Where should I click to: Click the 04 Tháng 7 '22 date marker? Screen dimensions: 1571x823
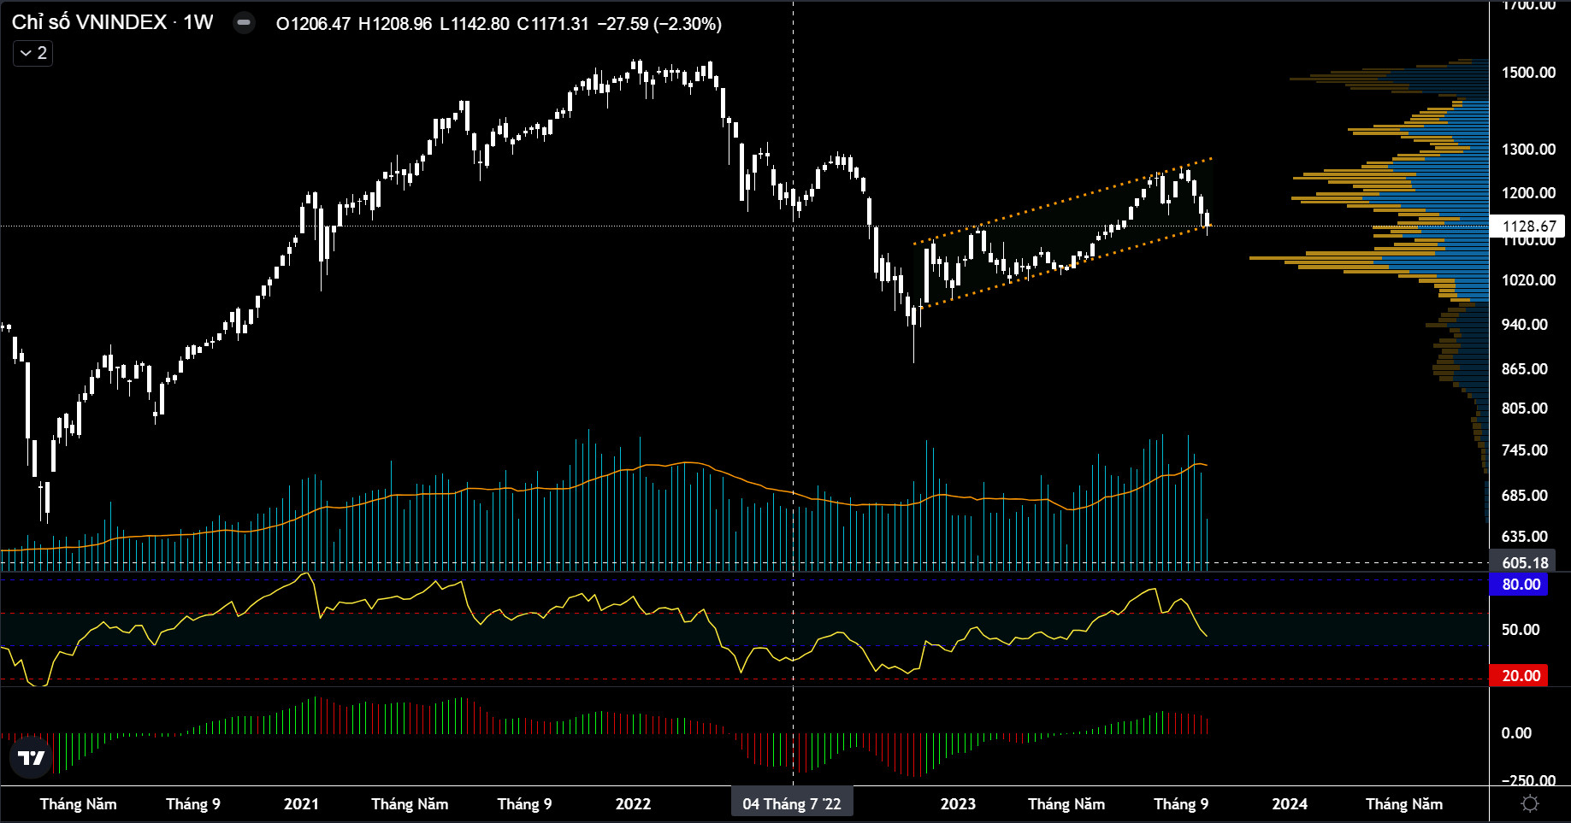click(x=792, y=803)
